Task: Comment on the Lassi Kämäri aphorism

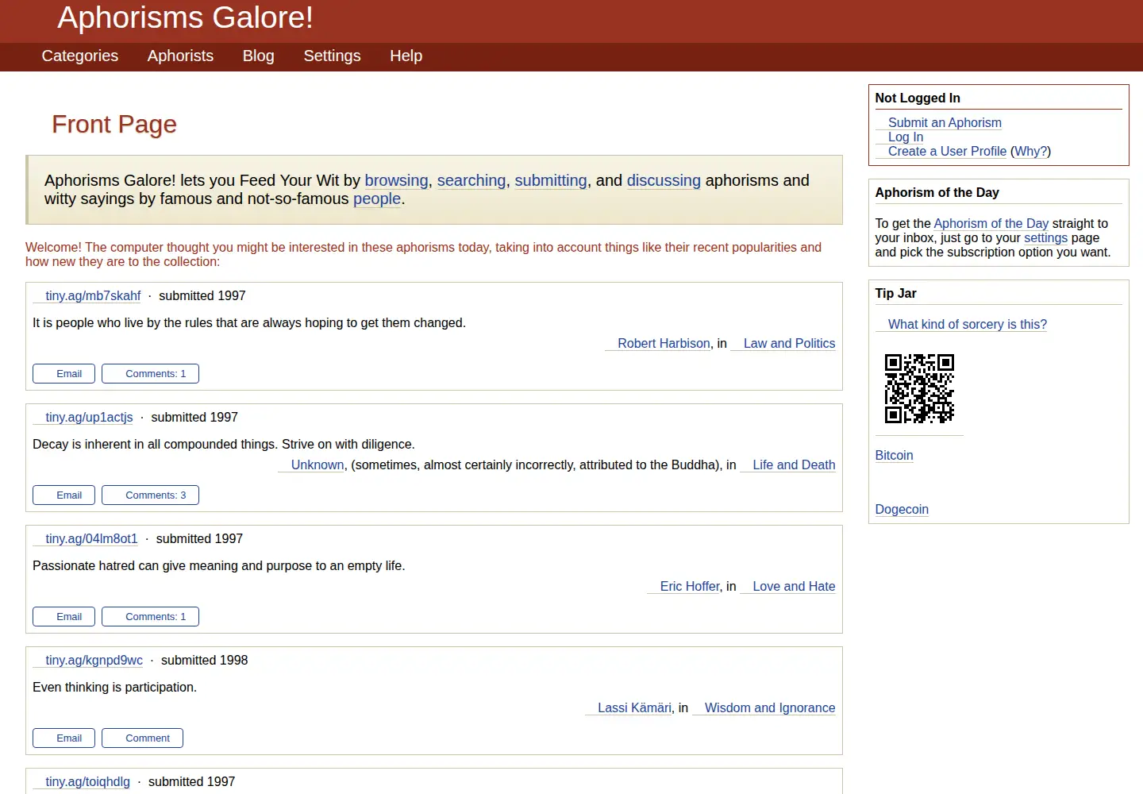Action: 142,738
